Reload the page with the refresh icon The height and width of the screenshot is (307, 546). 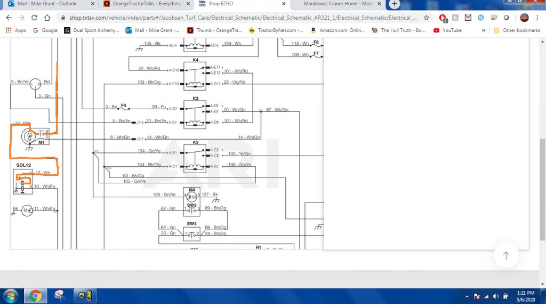(x=35, y=18)
